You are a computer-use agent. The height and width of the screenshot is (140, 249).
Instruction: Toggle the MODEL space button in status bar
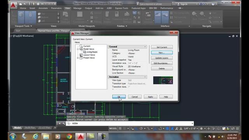[x=113, y=129]
